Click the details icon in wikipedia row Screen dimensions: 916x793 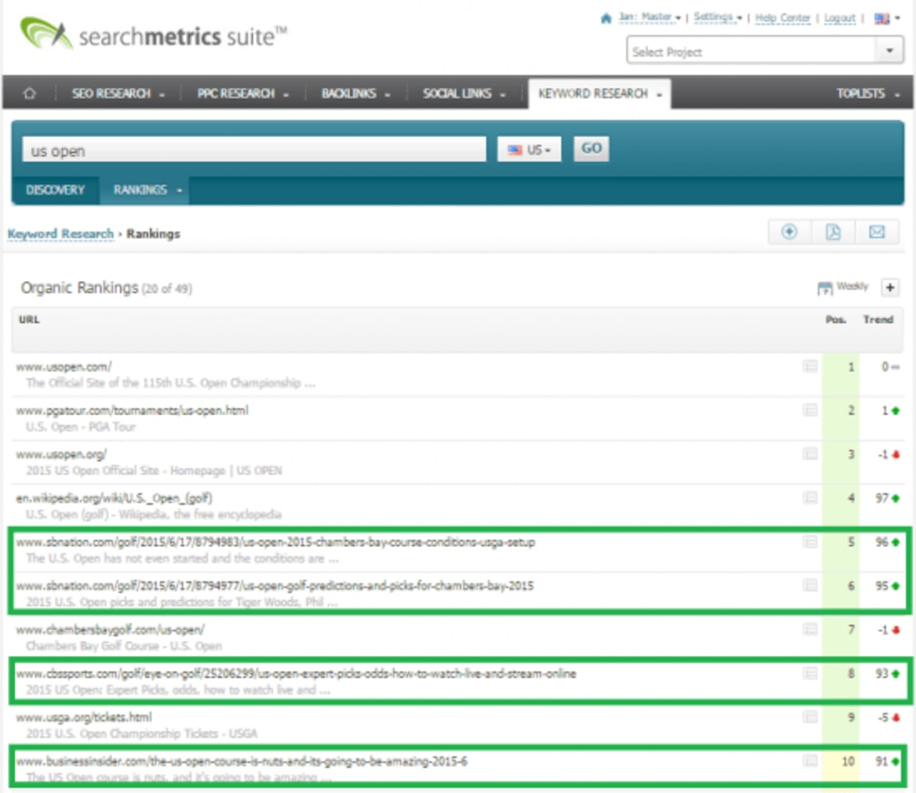pyautogui.click(x=810, y=498)
